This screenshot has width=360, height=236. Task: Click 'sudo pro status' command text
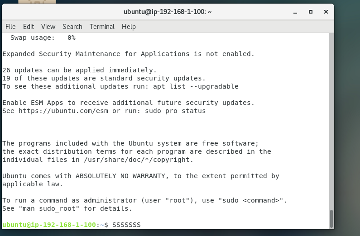(x=175, y=111)
